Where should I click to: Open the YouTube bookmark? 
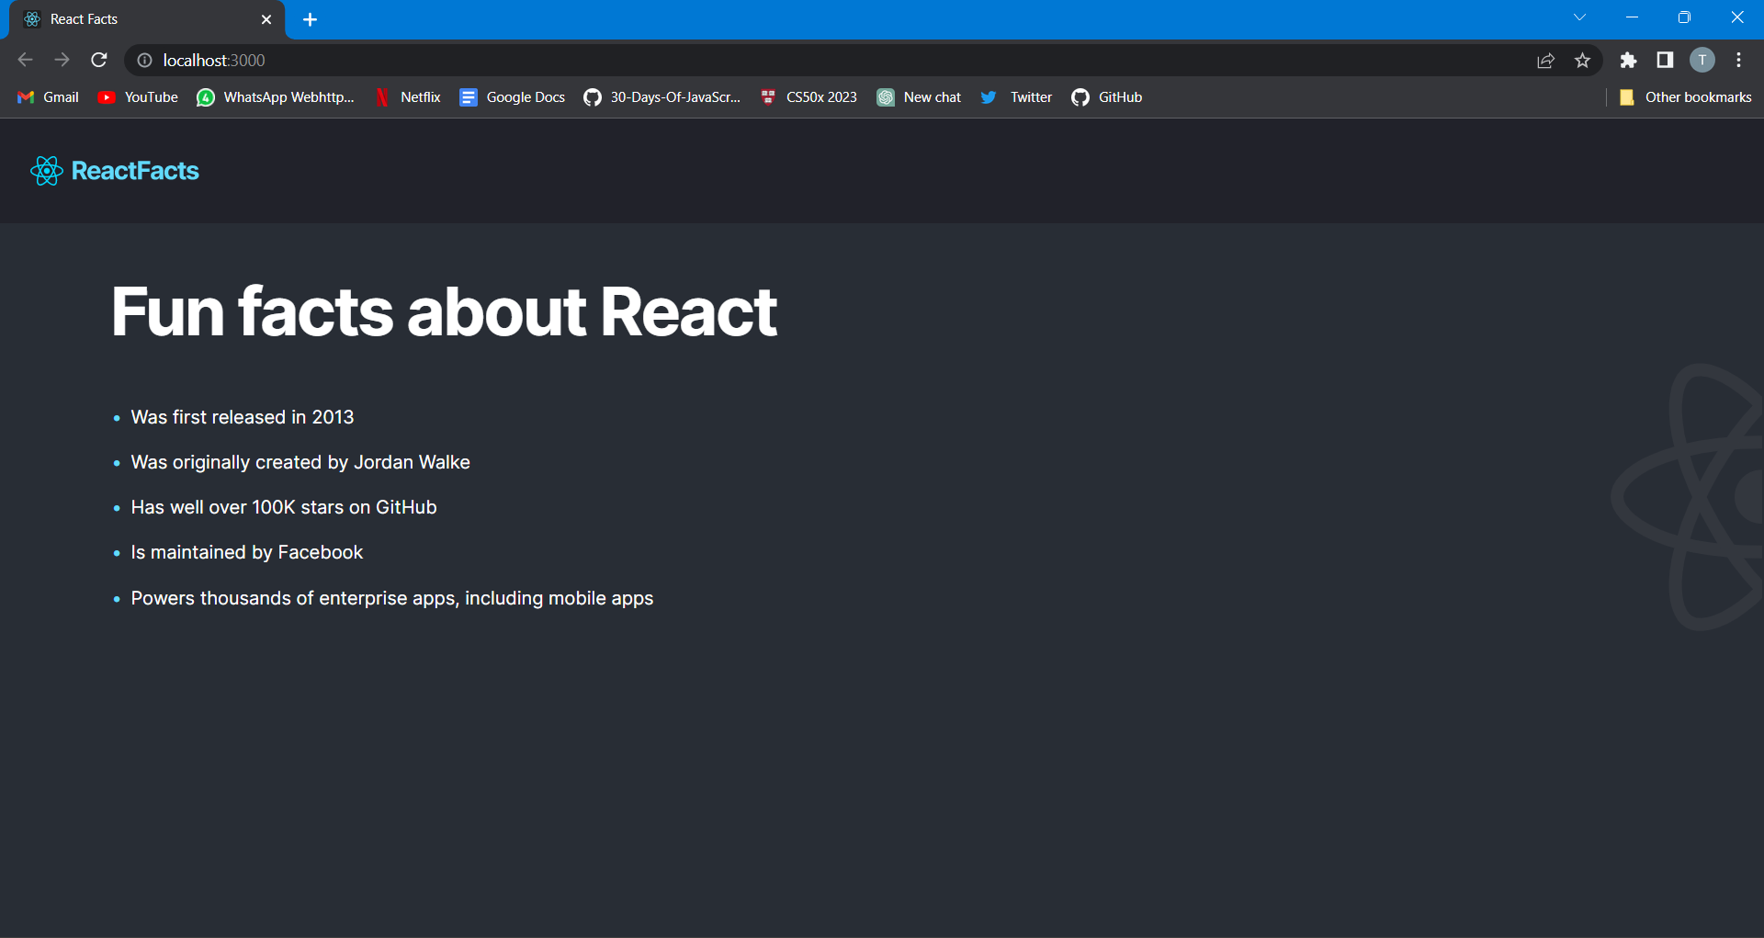click(x=136, y=96)
